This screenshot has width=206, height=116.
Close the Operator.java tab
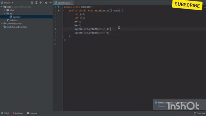pyautogui.click(x=71, y=3)
